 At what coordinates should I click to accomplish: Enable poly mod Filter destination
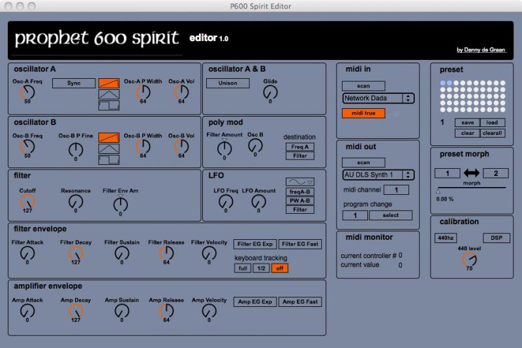(x=300, y=156)
